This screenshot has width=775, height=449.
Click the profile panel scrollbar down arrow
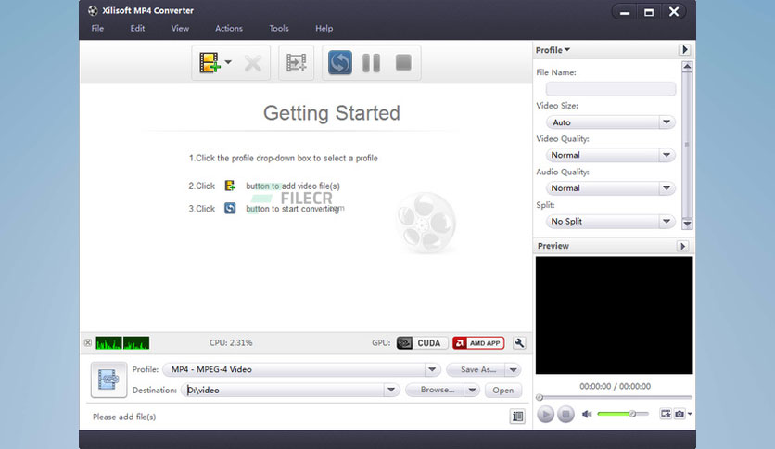[x=687, y=224]
